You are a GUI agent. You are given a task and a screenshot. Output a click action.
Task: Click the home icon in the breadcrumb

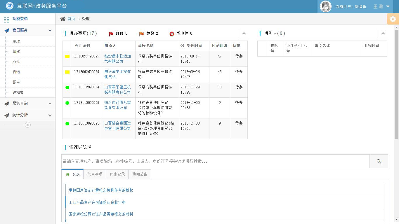click(x=63, y=18)
